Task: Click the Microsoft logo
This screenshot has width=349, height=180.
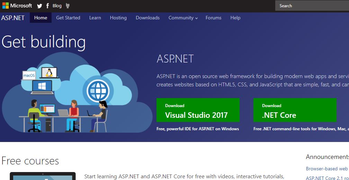Action: [x=17, y=6]
